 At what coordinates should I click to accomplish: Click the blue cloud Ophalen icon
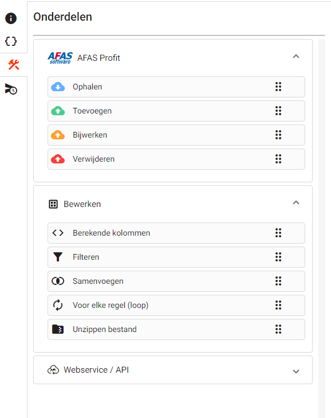(58, 87)
